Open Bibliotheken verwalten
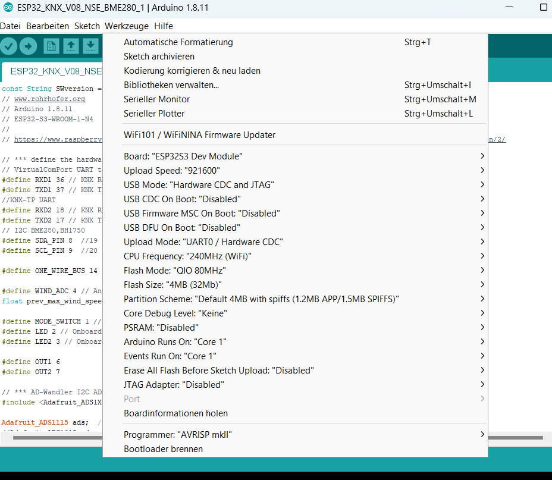The image size is (552, 480). (x=295, y=85)
